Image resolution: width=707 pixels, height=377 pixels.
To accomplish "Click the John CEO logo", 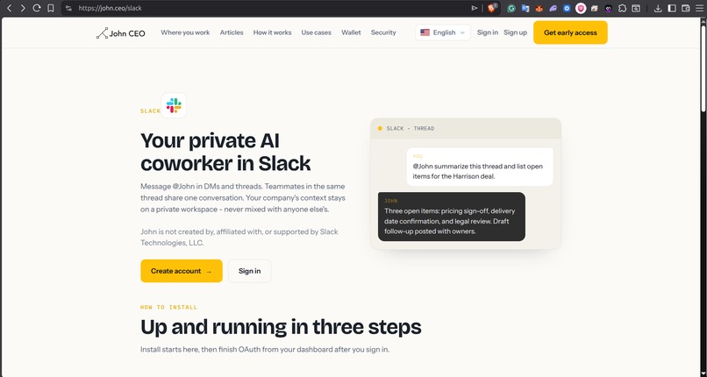I will point(121,33).
